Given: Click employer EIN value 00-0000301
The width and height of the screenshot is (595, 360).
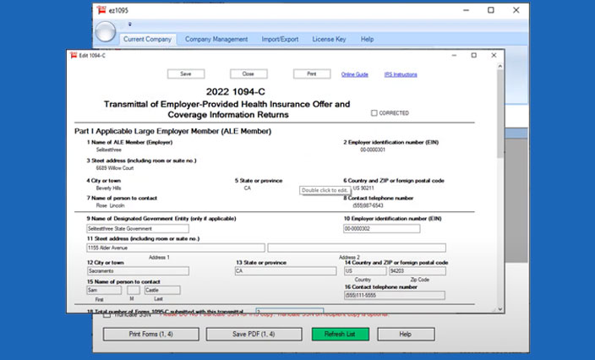Looking at the screenshot, I should coord(373,150).
